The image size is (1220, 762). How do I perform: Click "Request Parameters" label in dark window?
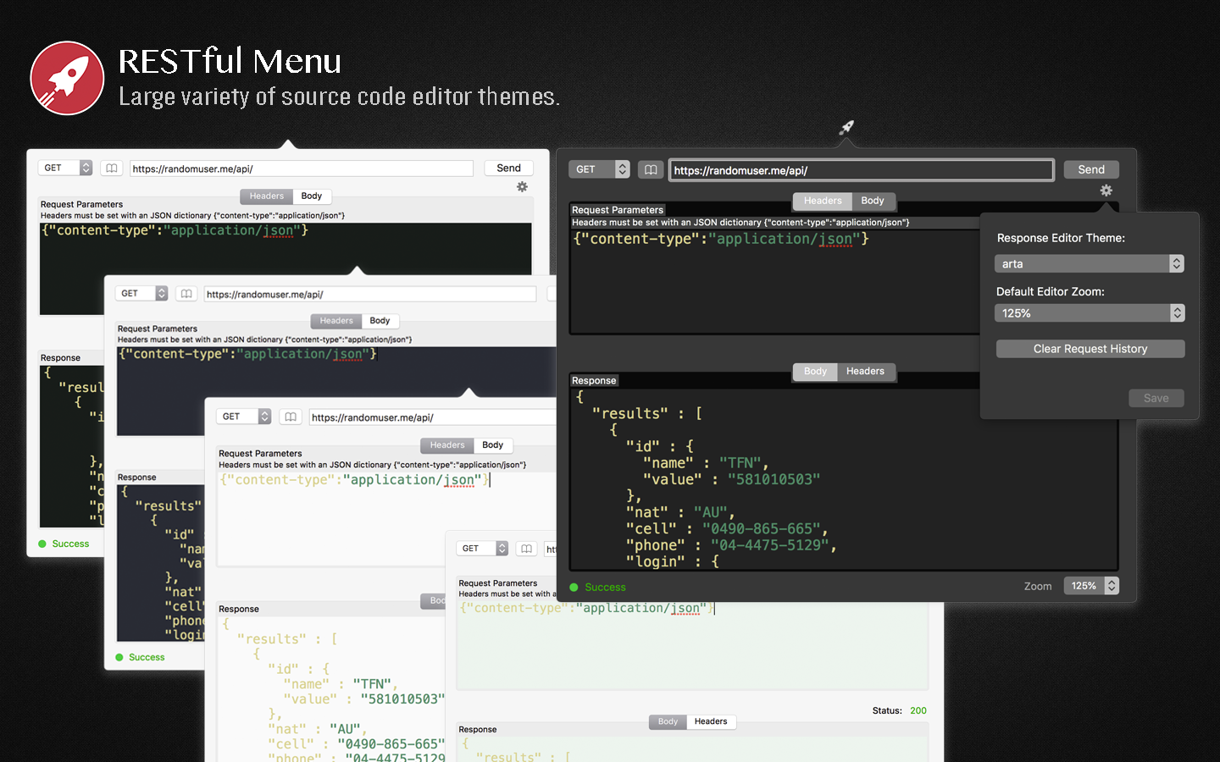pos(618,210)
